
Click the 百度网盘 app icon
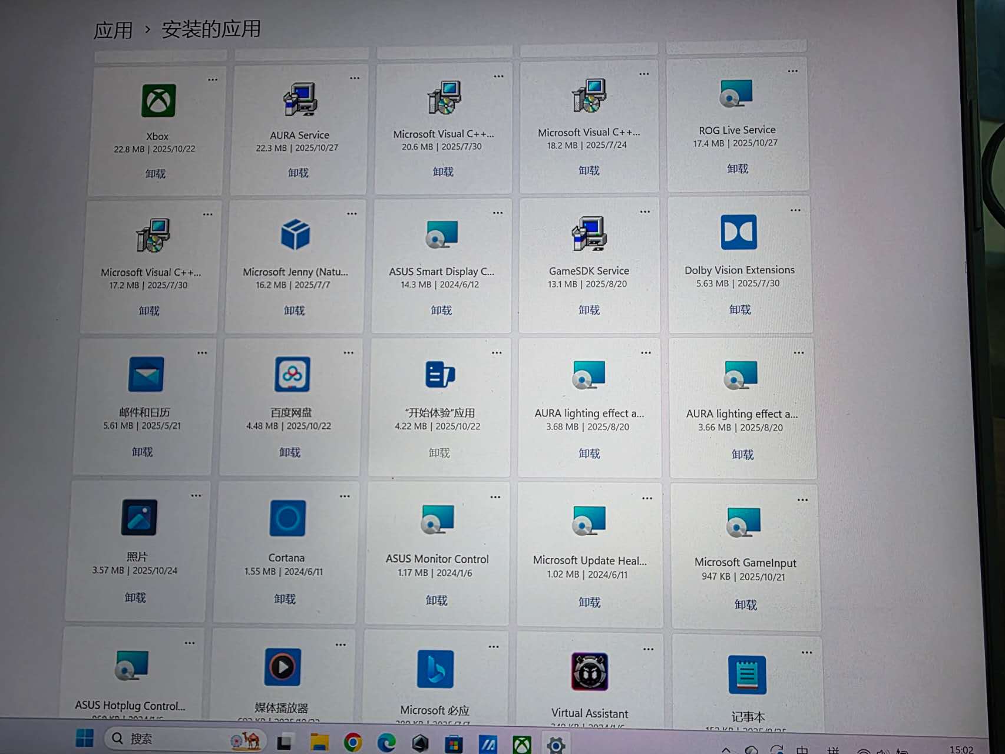click(292, 374)
